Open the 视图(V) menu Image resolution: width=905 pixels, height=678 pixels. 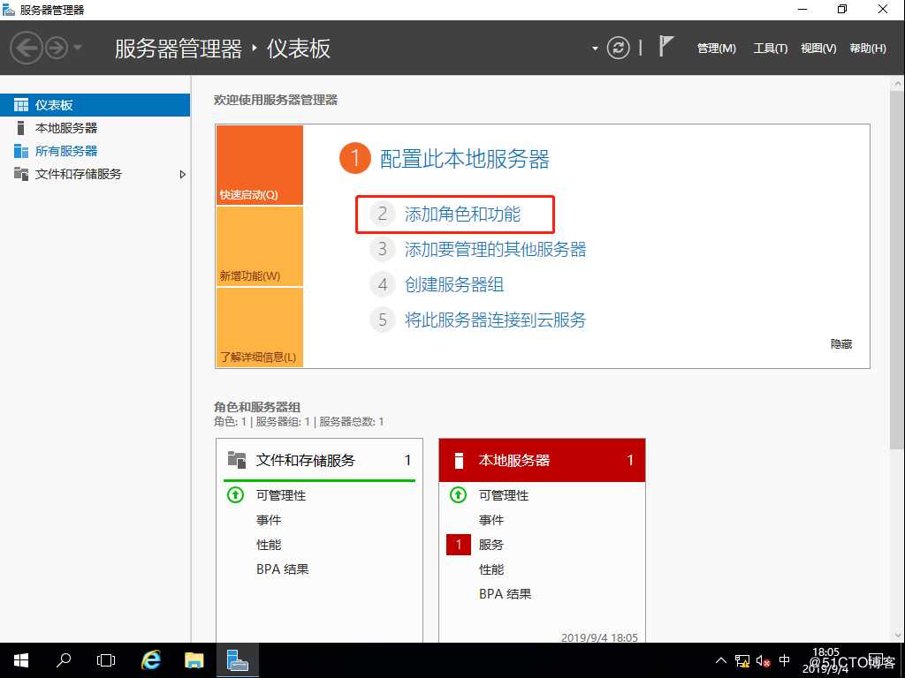click(x=818, y=49)
